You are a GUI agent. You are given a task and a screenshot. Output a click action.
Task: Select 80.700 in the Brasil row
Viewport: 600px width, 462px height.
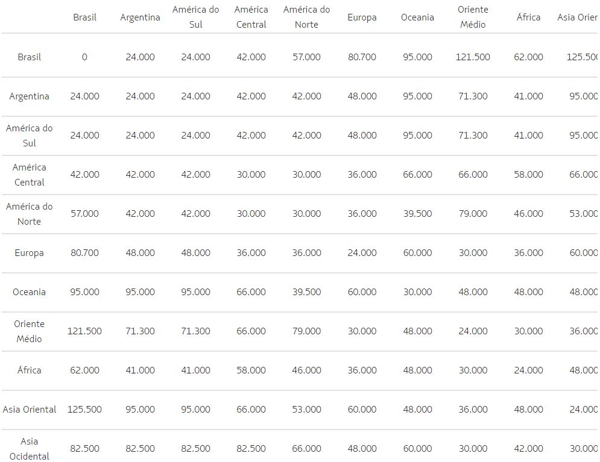click(362, 57)
